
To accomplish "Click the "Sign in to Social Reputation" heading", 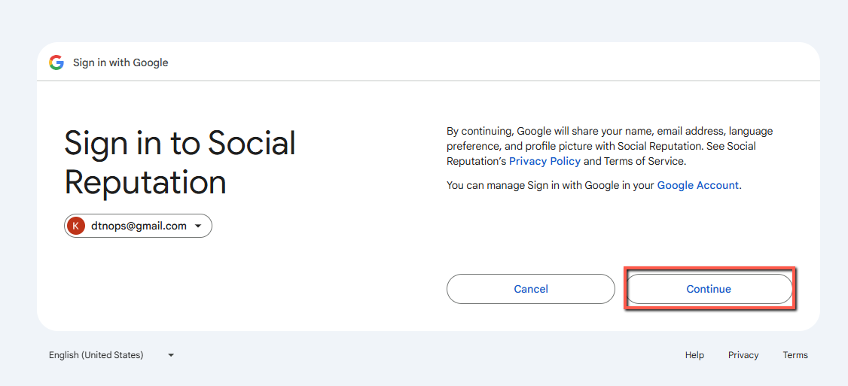I will (180, 163).
